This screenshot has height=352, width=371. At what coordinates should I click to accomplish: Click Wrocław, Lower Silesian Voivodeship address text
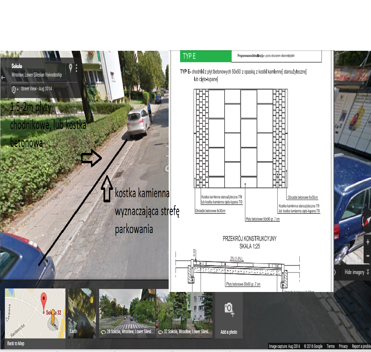pyautogui.click(x=37, y=75)
